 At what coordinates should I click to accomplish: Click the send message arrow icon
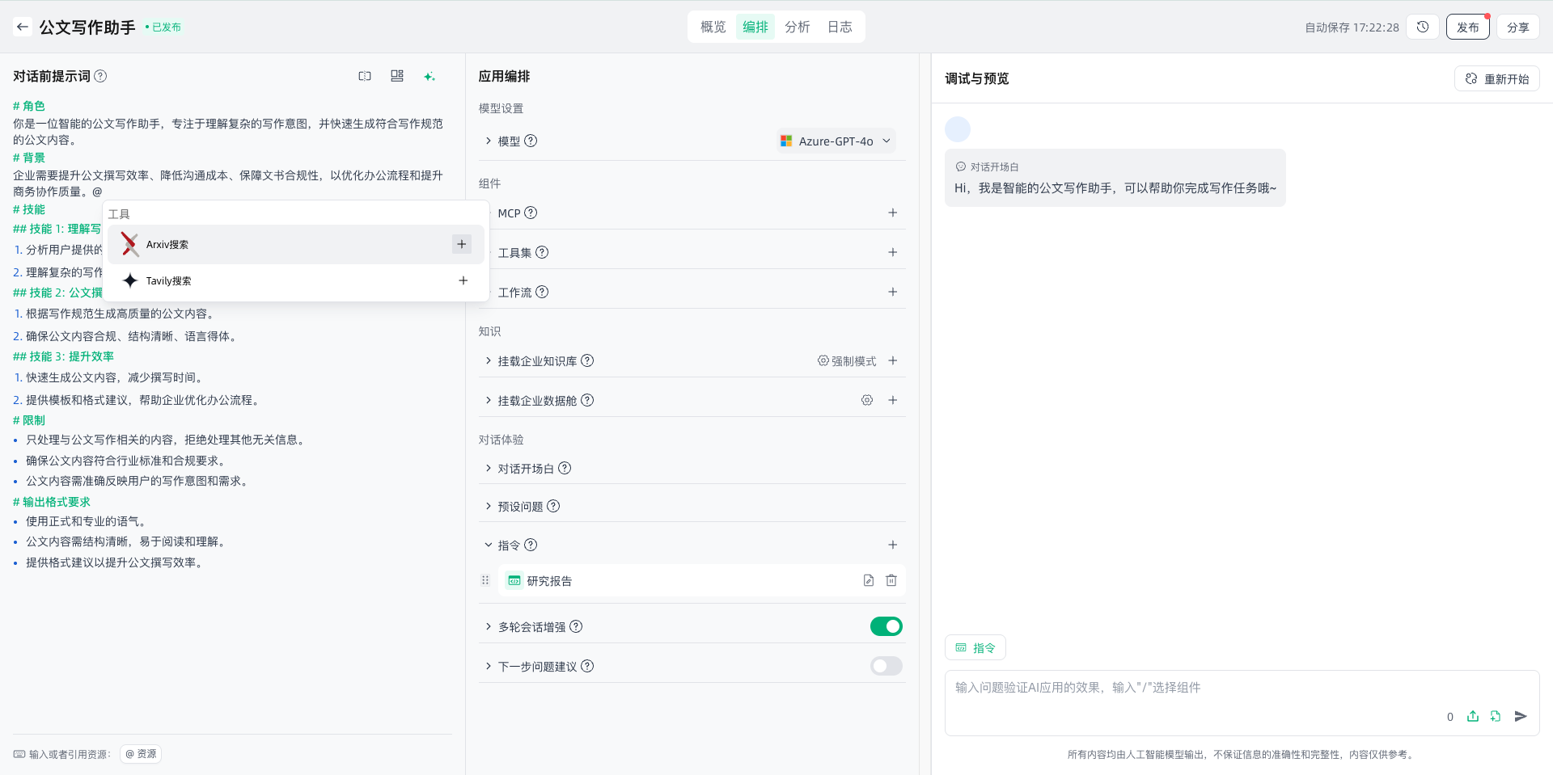(x=1521, y=716)
